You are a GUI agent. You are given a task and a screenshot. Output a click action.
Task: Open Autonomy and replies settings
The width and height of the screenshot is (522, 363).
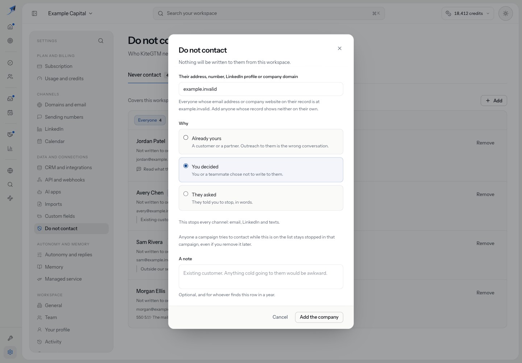coord(71,255)
